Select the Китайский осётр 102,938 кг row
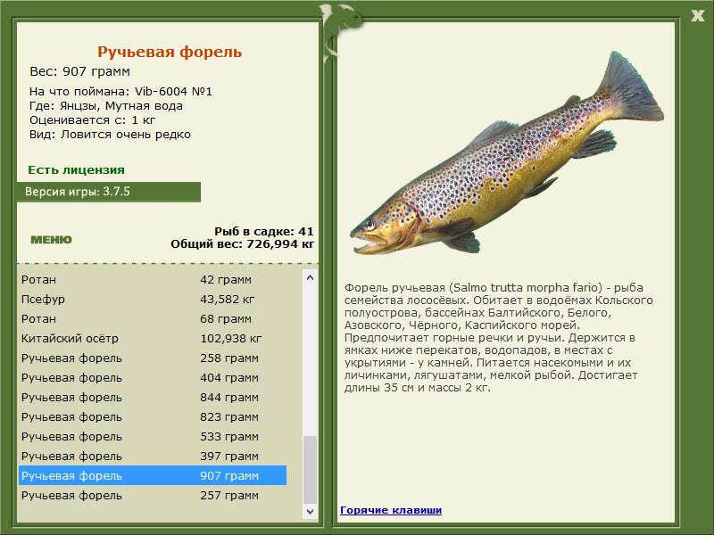This screenshot has width=714, height=535. (153, 339)
